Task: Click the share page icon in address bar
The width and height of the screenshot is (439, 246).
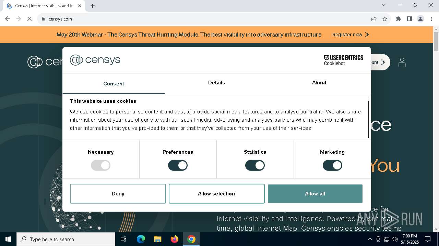Action: (374, 19)
